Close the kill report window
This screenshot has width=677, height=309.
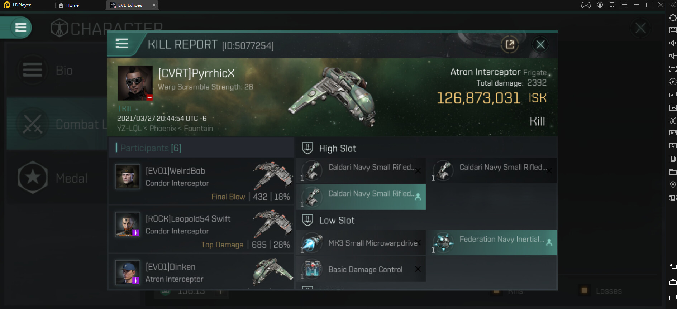(540, 45)
